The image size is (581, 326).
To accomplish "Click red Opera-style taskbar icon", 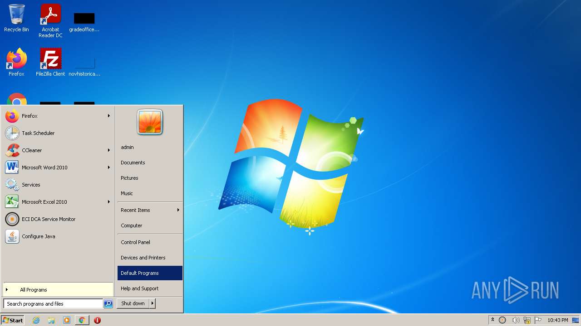I will tap(98, 320).
